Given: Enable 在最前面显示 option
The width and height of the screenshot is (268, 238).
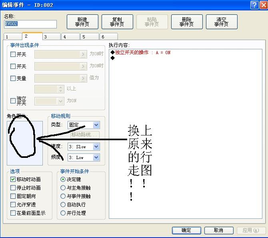Looking at the screenshot, I should [13, 213].
